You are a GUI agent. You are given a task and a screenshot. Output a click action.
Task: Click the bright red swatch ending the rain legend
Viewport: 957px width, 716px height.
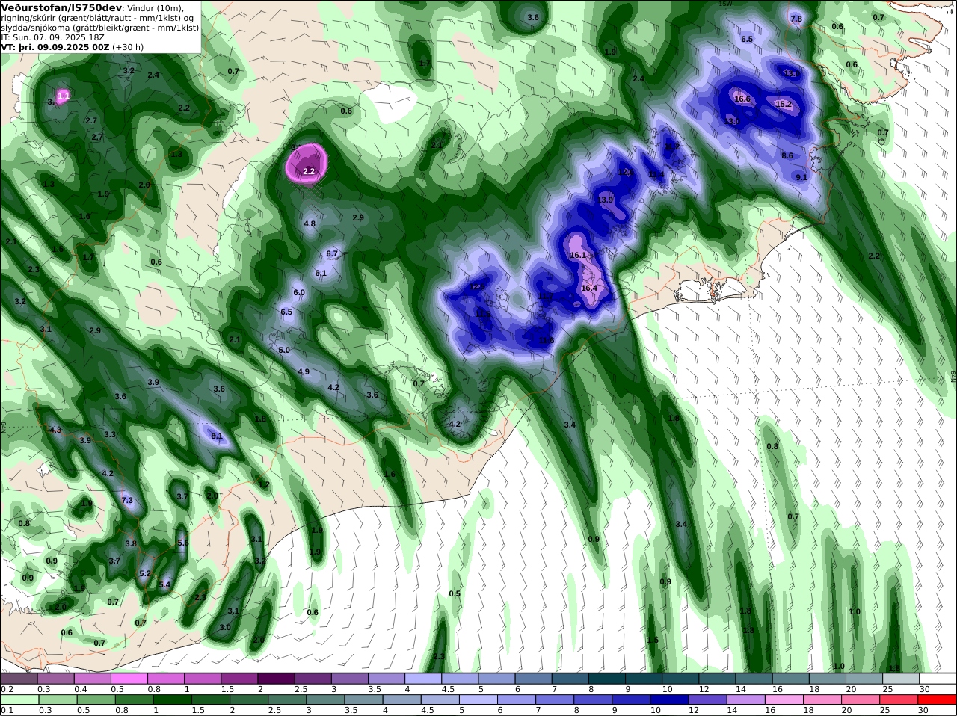click(938, 700)
